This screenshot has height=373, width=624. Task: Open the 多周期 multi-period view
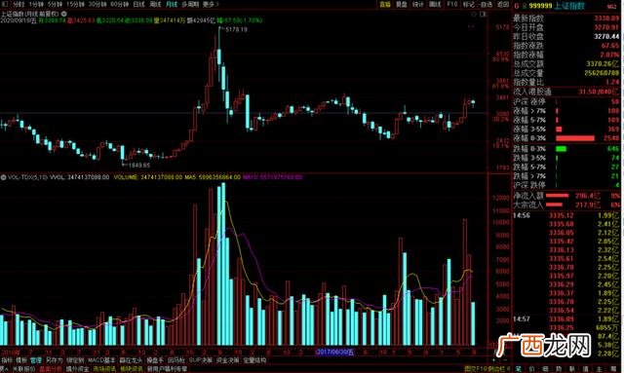coord(190,4)
